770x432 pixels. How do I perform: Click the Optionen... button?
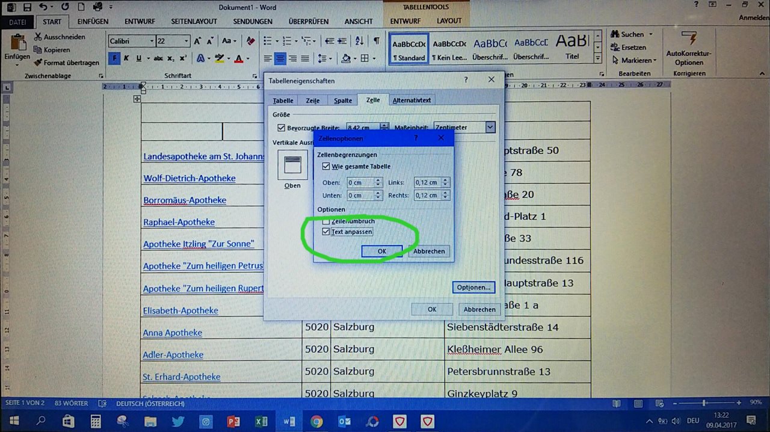point(473,288)
